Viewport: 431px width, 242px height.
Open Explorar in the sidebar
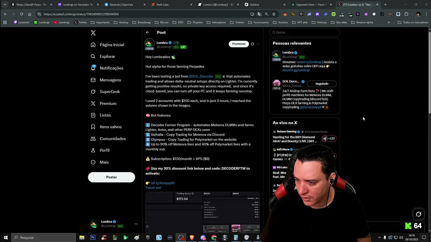(x=103, y=56)
